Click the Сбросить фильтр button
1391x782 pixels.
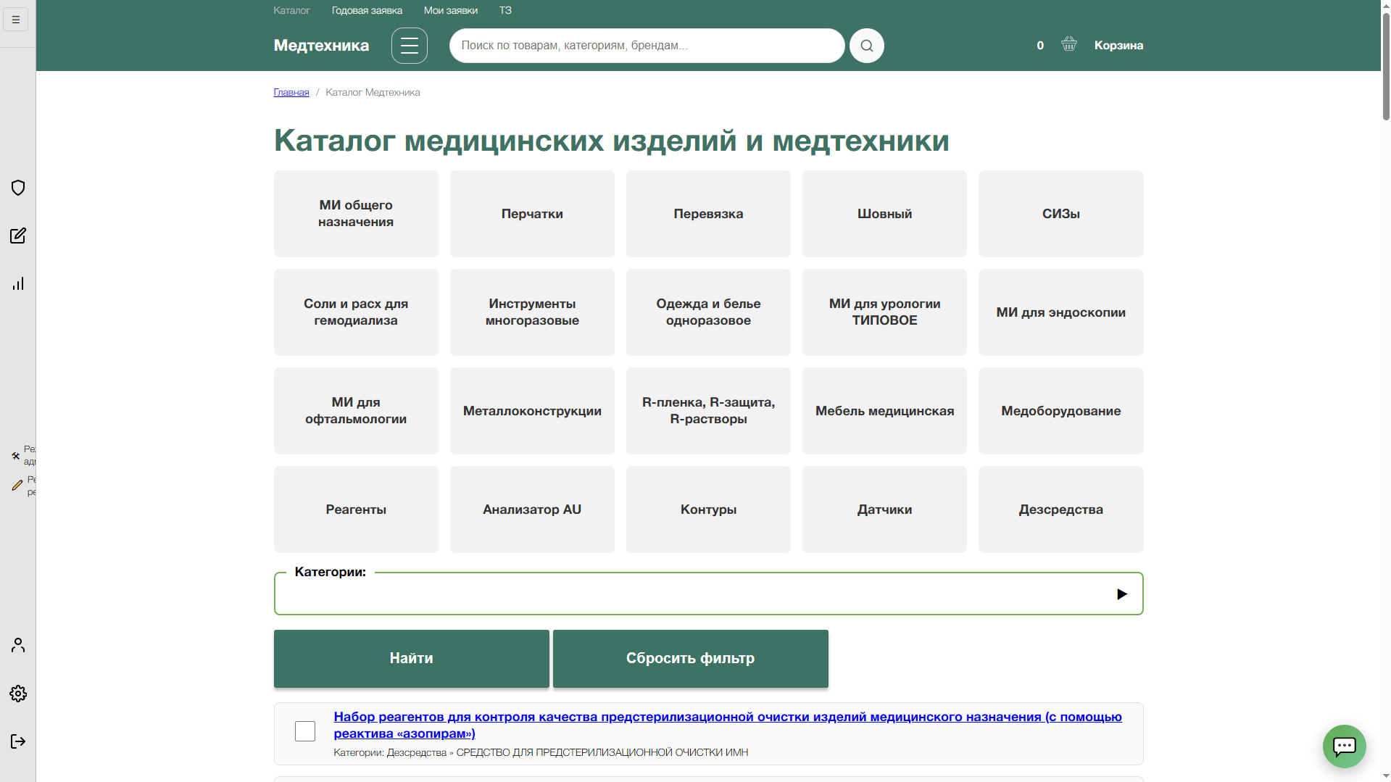690,658
